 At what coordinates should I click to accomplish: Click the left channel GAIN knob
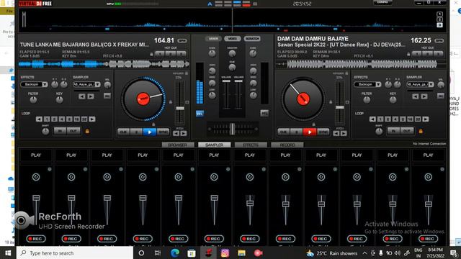tap(212, 53)
